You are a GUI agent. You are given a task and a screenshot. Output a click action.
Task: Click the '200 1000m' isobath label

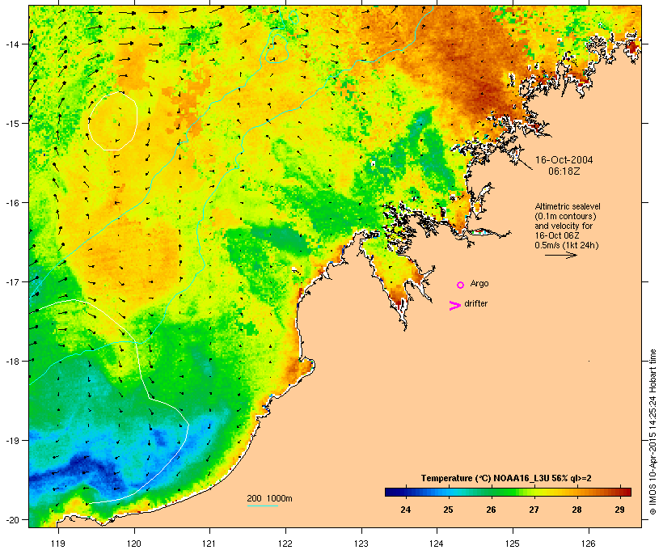(269, 498)
